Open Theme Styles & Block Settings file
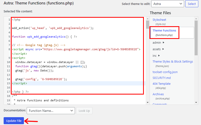This screenshot has width=201, height=125. (173, 62)
